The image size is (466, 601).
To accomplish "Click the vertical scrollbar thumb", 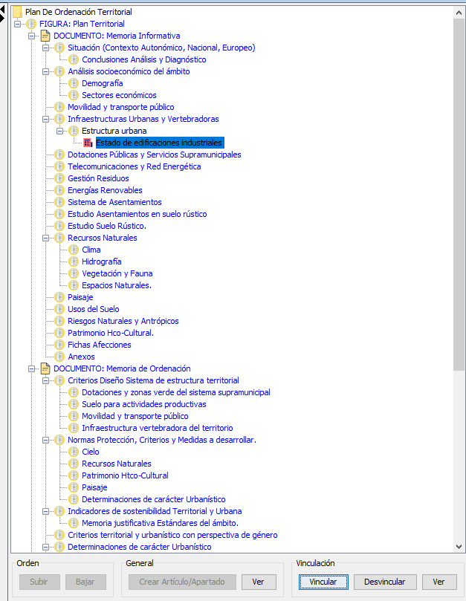I will point(459,195).
